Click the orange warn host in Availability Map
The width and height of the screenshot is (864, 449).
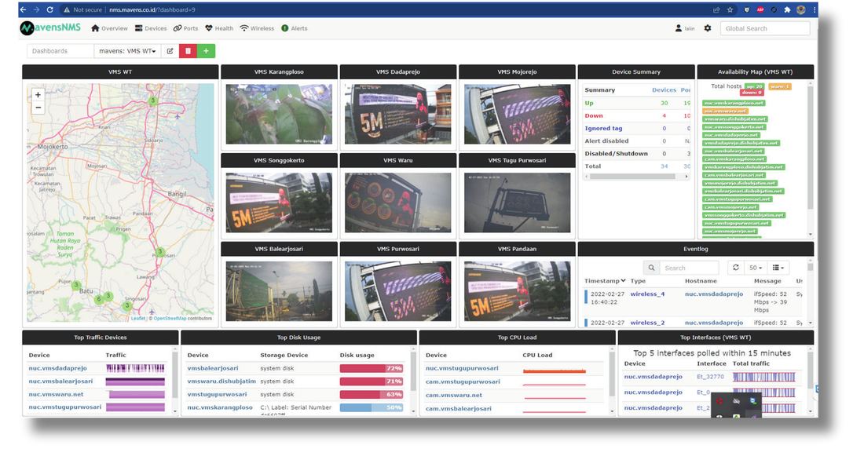[725, 111]
